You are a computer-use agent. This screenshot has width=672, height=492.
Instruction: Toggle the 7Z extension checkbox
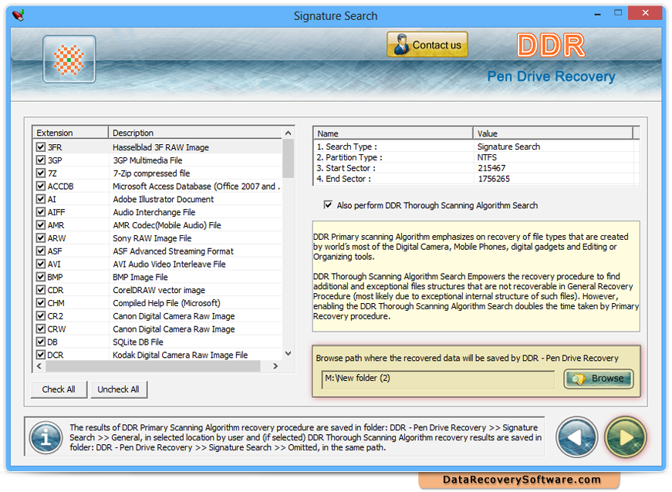41,174
